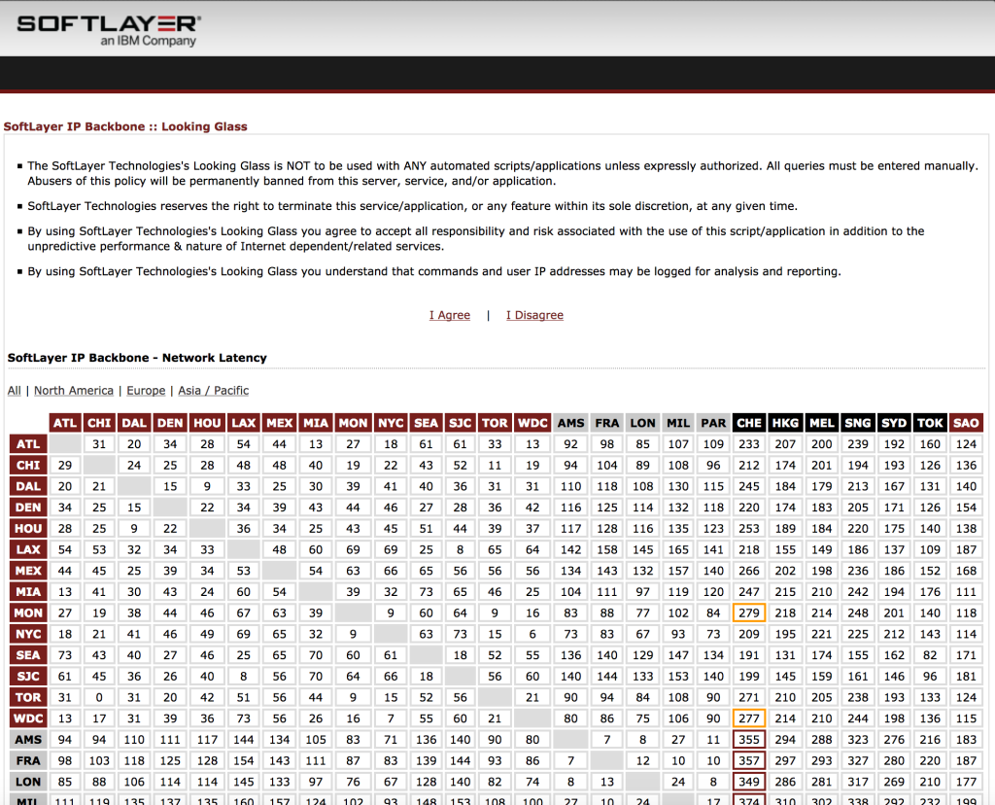Click the LON row label

(28, 782)
